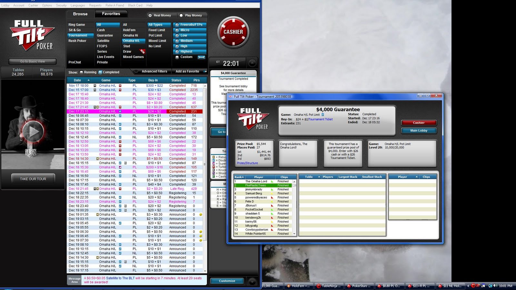516x290 pixels.
Task: Click the Go to Basic View button
Action: pos(33,62)
